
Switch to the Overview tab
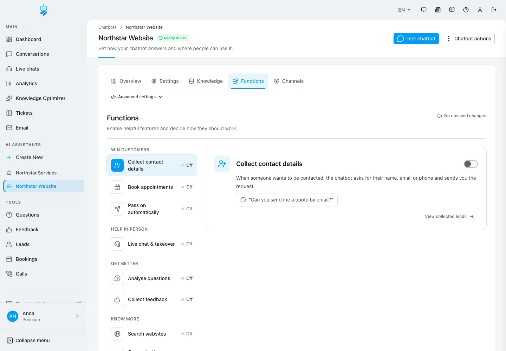[126, 81]
